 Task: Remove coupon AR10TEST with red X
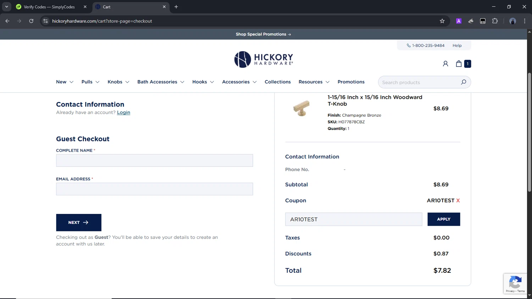(458, 201)
